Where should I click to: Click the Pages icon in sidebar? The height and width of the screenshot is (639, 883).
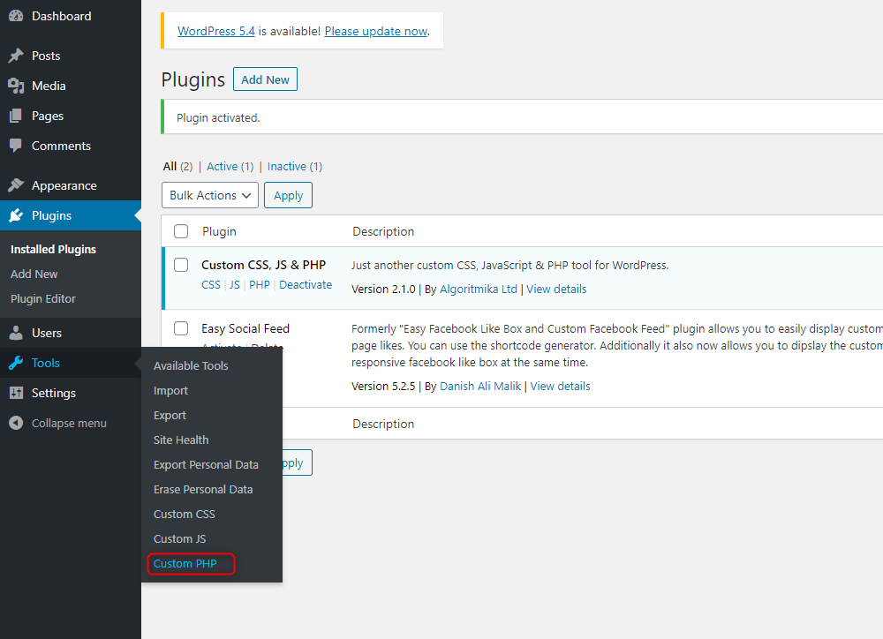coord(16,116)
